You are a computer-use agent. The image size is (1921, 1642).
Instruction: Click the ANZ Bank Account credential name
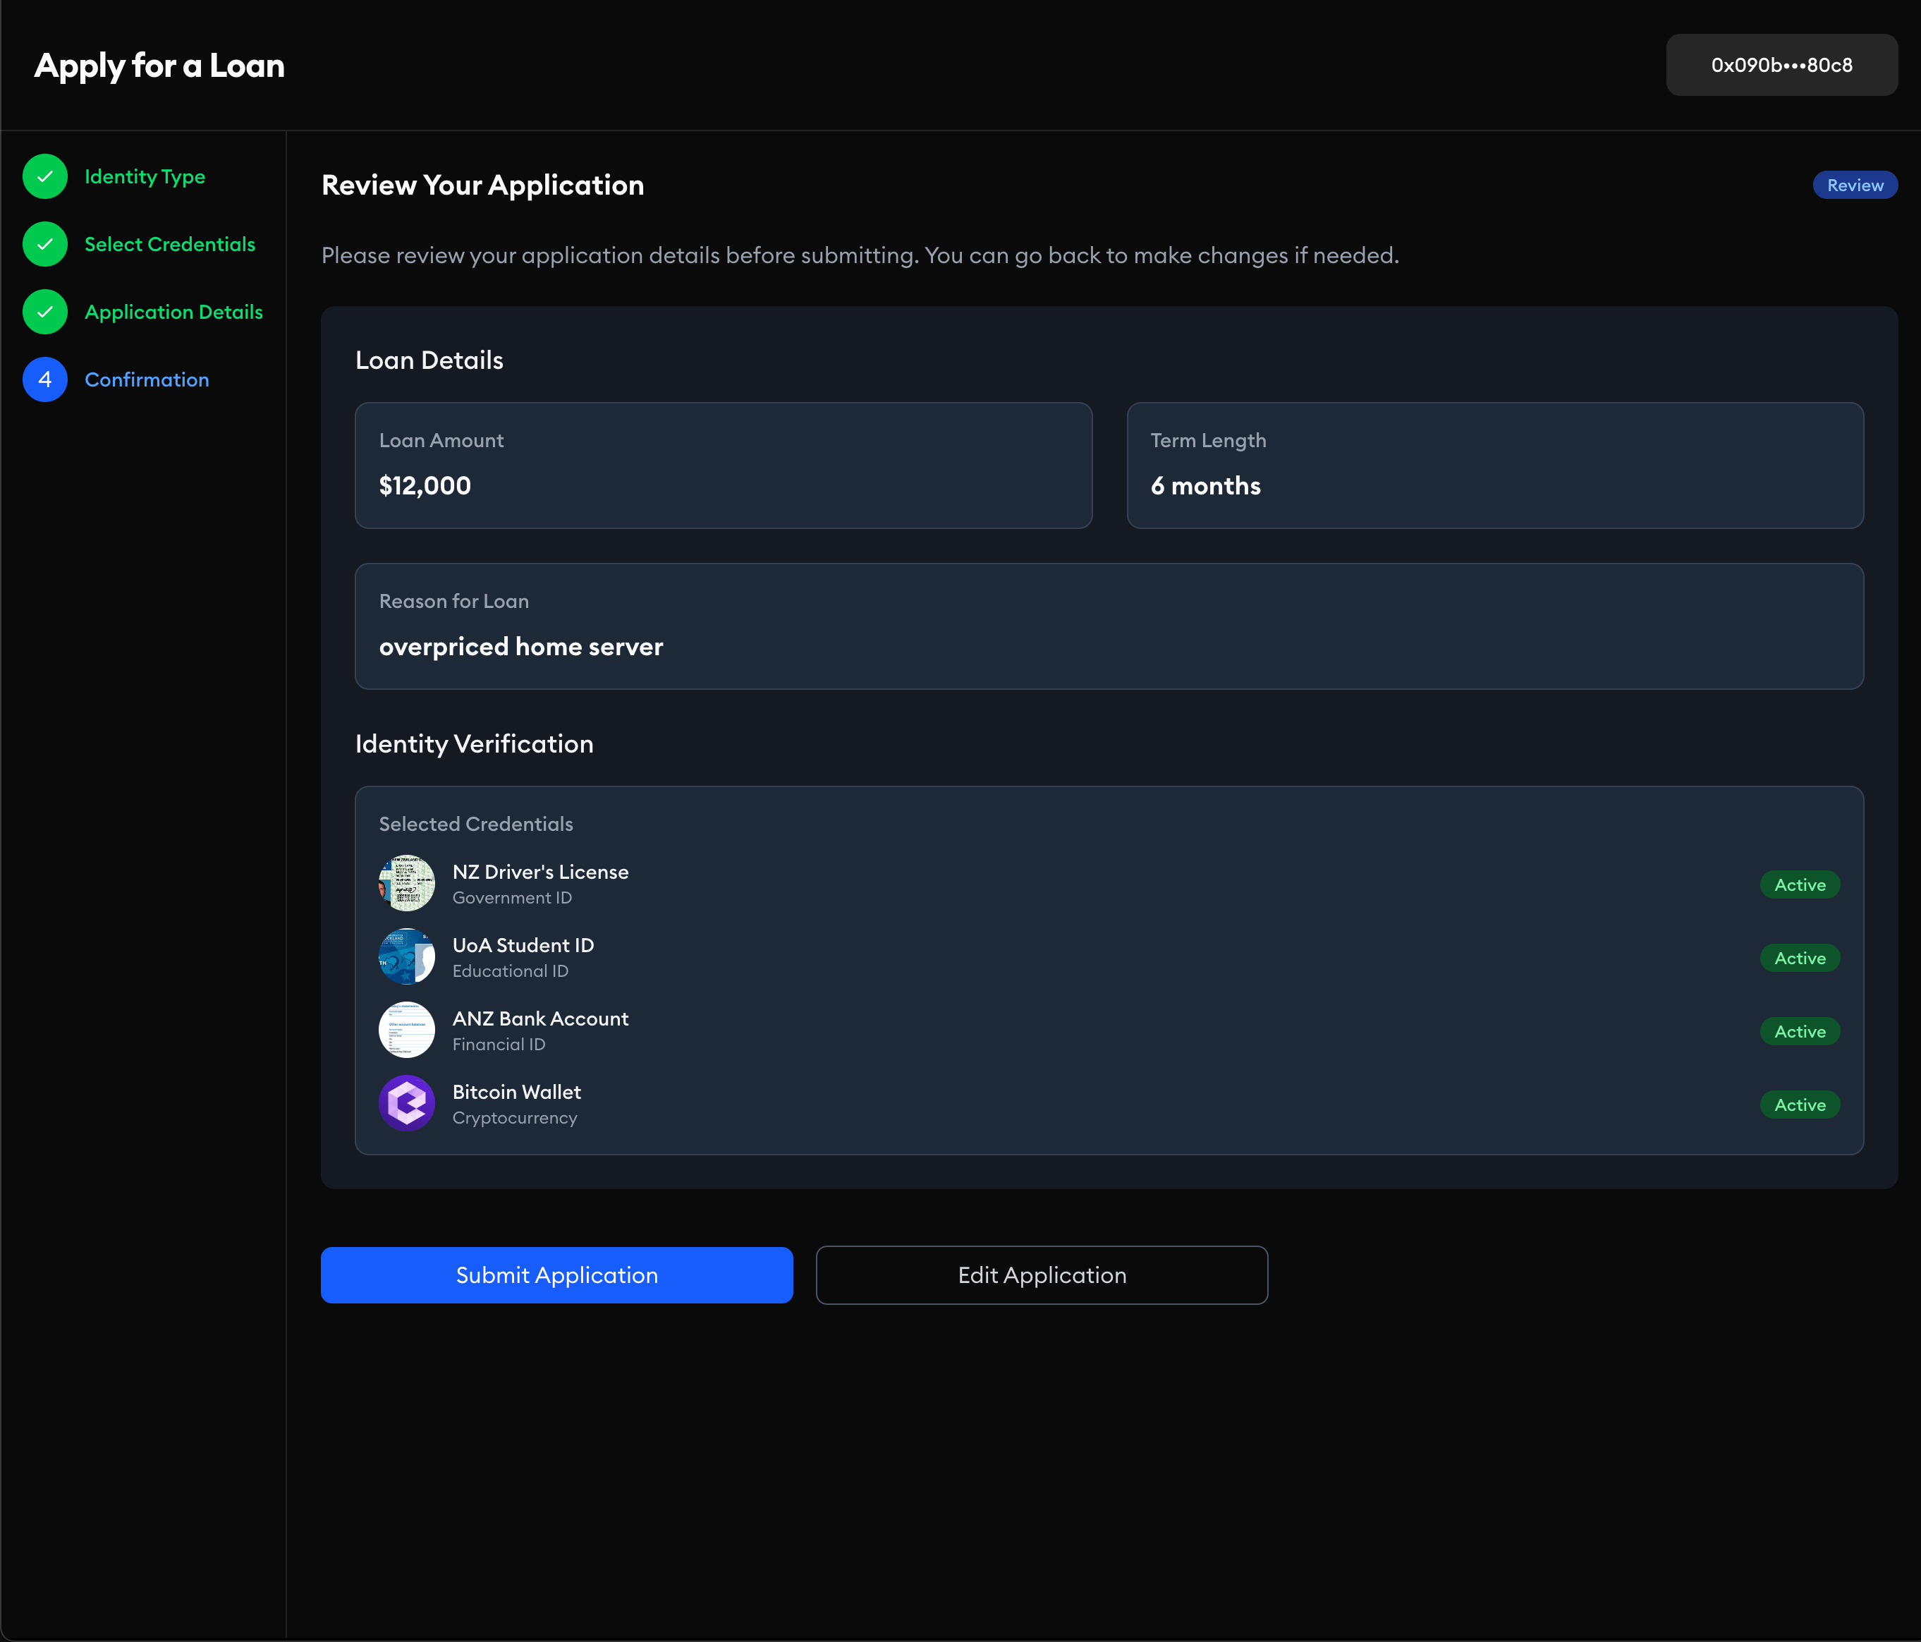click(x=539, y=1018)
